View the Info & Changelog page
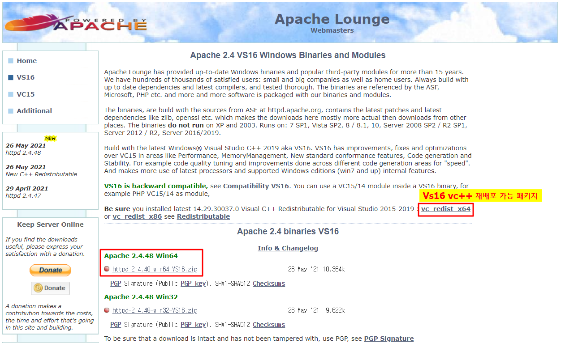The image size is (561, 343). click(x=288, y=248)
